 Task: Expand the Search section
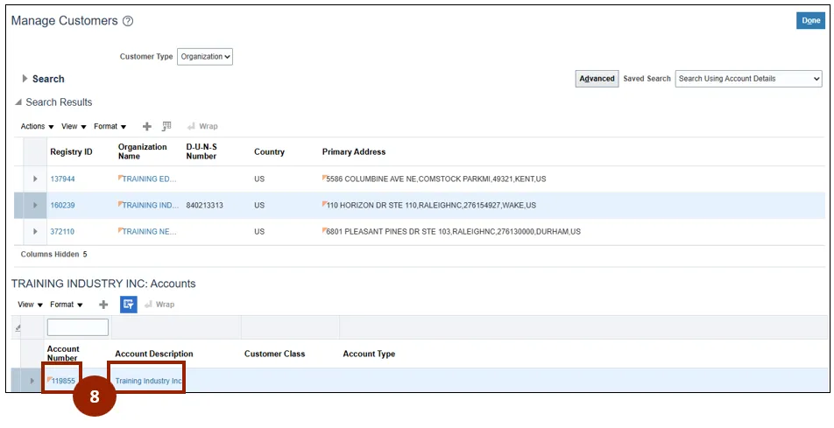(25, 79)
